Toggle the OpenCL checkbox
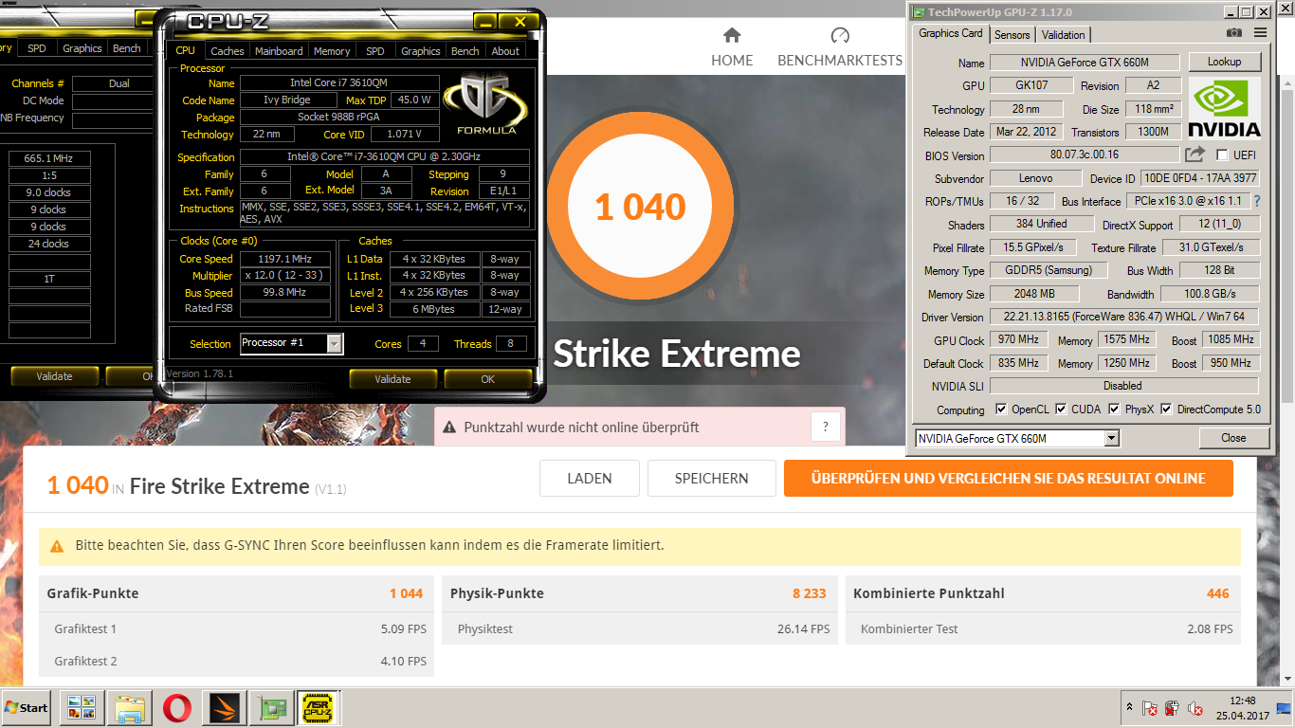Image resolution: width=1295 pixels, height=728 pixels. [x=1001, y=409]
